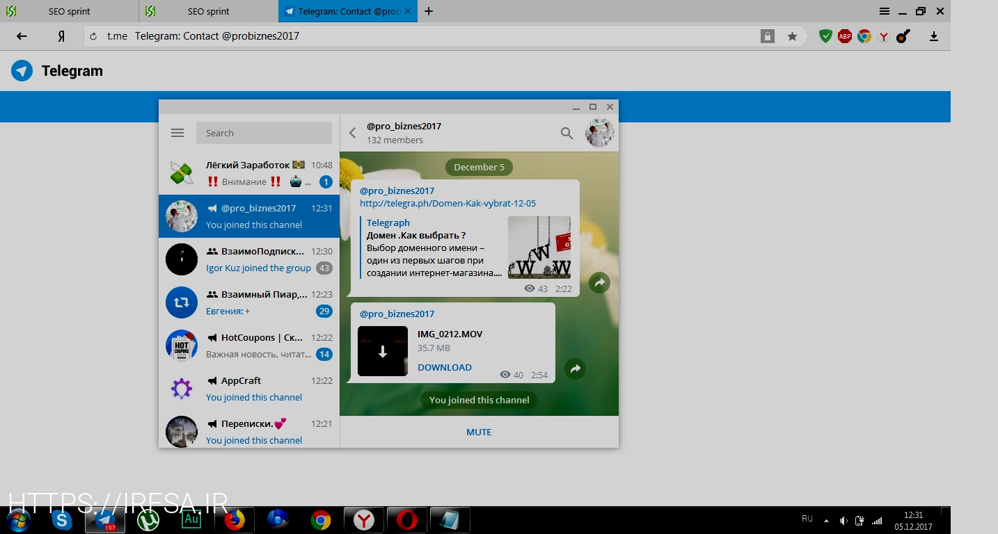Open the Adblock Plus extension icon
998x534 pixels.
tap(845, 36)
